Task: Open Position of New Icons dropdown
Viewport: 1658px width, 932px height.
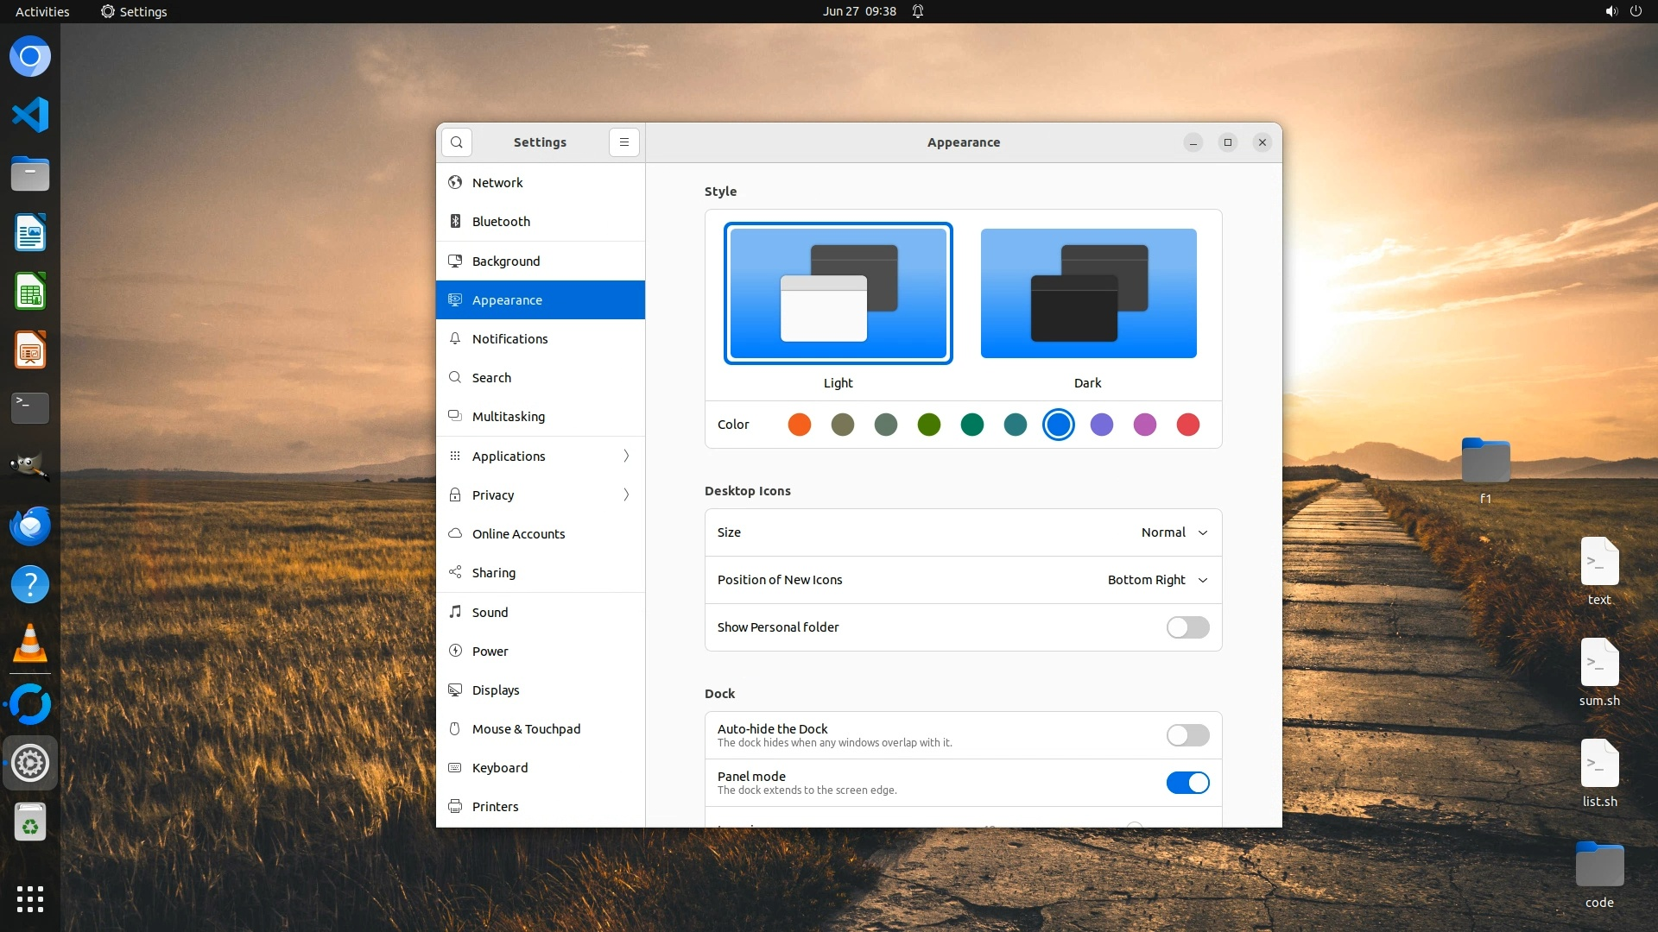Action: [1157, 580]
